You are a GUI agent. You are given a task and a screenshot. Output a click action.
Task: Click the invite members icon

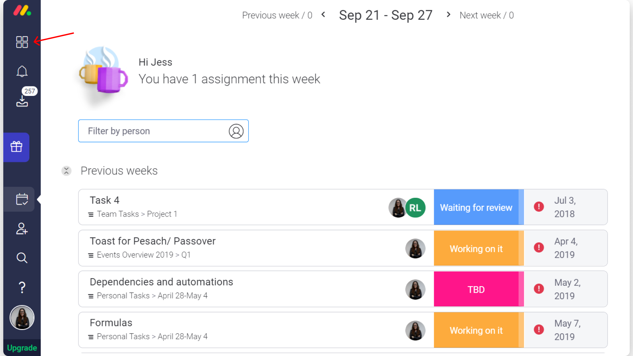point(22,228)
